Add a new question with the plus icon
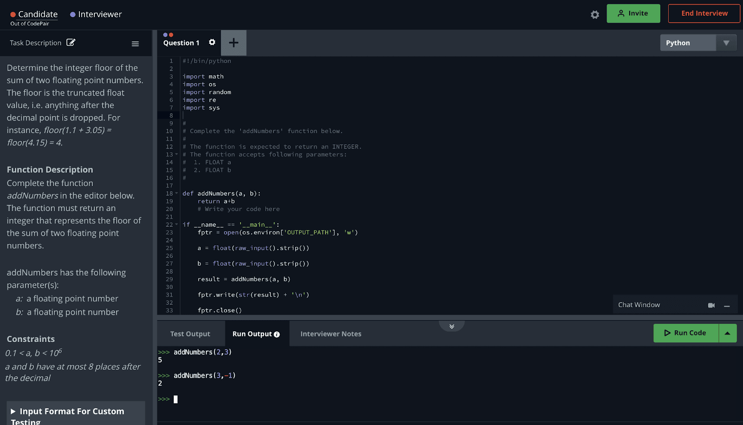743x425 pixels. (x=234, y=43)
